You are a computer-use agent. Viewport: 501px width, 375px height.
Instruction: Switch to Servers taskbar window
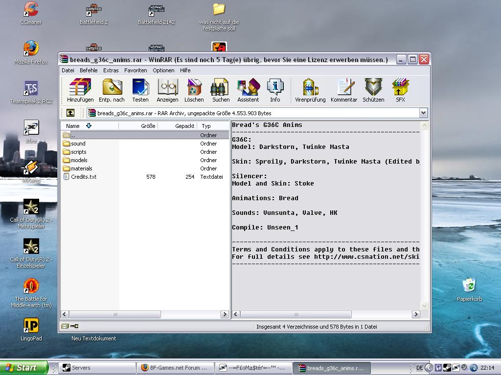(98, 368)
